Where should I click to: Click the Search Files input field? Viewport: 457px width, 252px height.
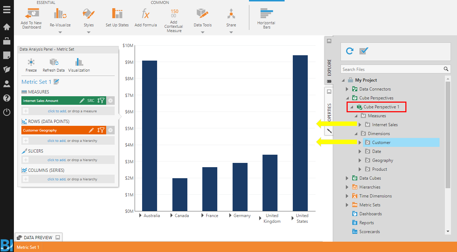pos(391,70)
